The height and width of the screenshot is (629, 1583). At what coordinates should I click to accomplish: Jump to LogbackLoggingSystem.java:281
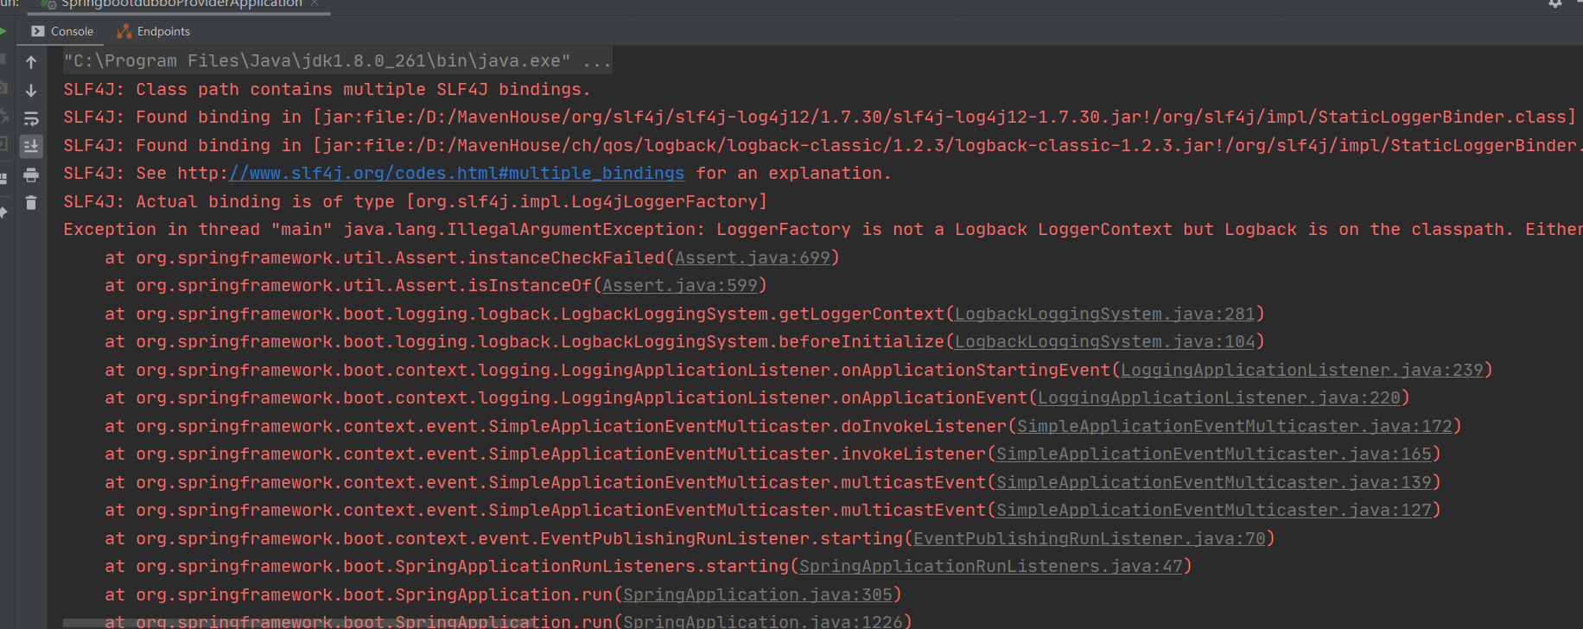pyautogui.click(x=1104, y=314)
